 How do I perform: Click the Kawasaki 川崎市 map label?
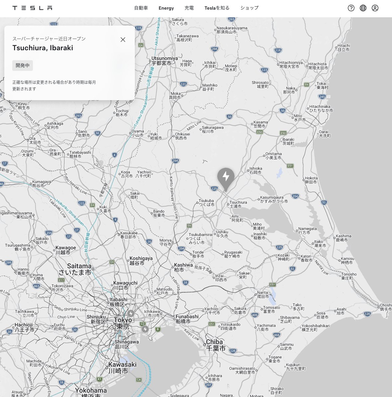pos(122,368)
